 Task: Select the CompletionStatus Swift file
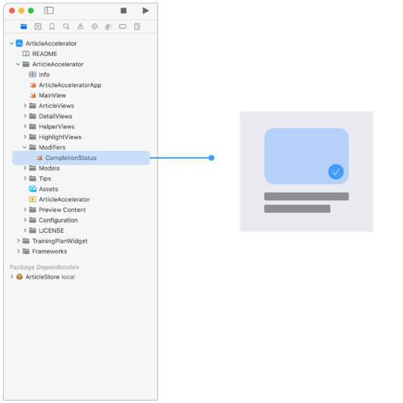coord(81,158)
